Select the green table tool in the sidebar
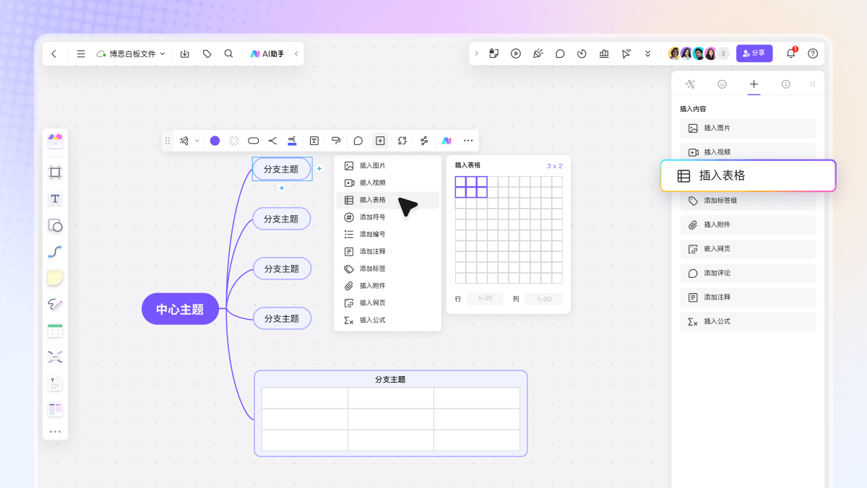The image size is (867, 488). tap(55, 330)
